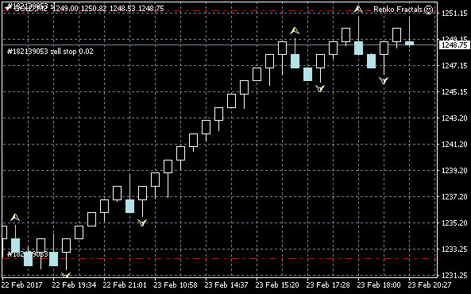Select the lowest down fractal arrow near 1231.25
This screenshot has width=471, height=294.
point(66,275)
